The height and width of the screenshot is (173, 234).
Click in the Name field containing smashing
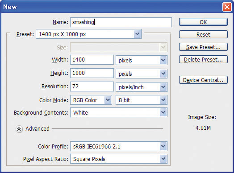pos(121,22)
